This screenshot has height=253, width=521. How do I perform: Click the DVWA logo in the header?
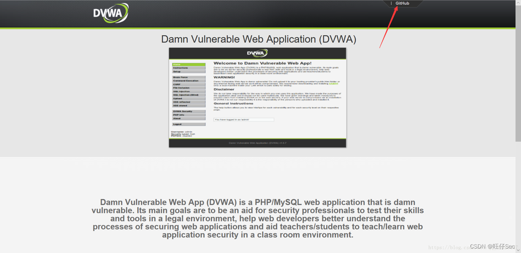coord(111,13)
